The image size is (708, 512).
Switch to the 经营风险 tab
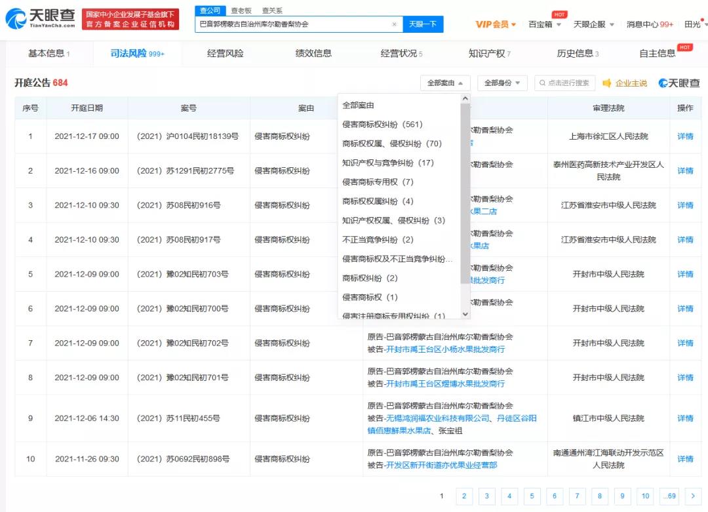225,53
